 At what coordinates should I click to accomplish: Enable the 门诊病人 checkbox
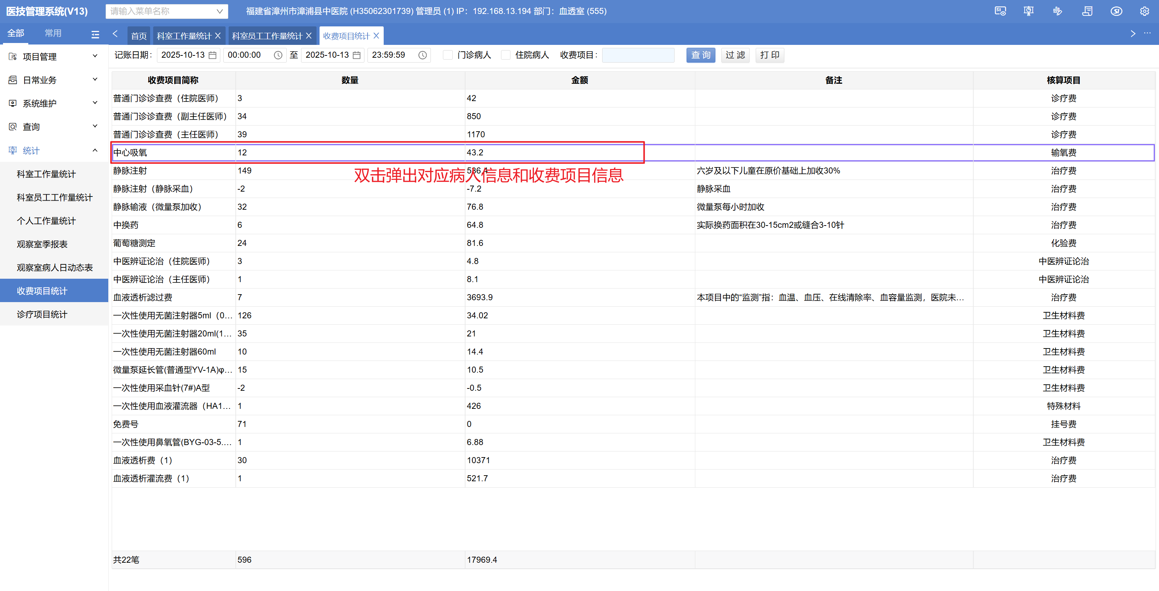click(448, 55)
